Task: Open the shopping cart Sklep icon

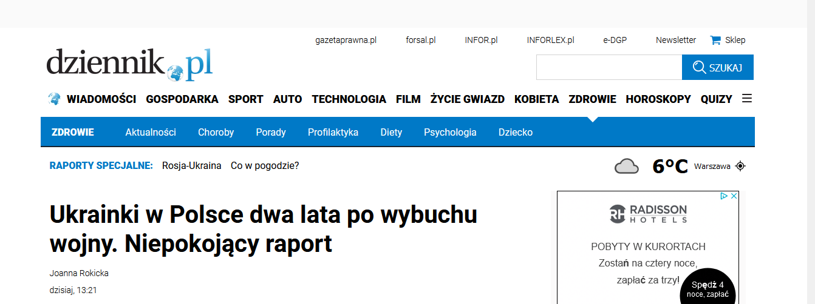Action: tap(715, 40)
